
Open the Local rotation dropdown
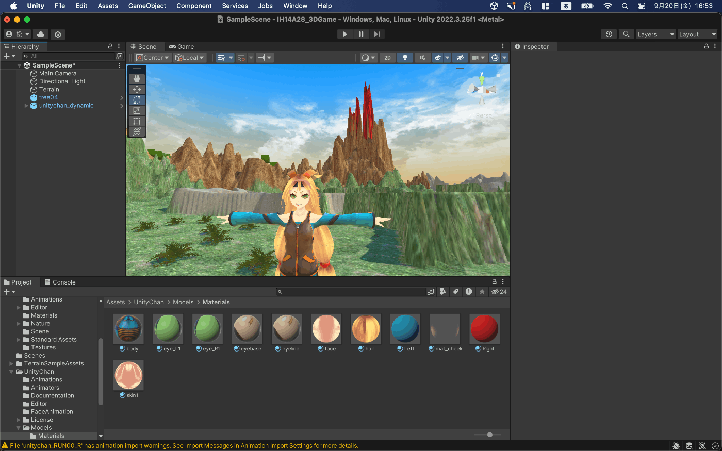coord(190,58)
